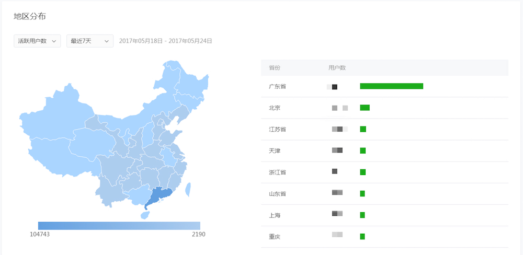Click the map color gradient legend bar
This screenshot has height=255, width=523.
[119, 226]
